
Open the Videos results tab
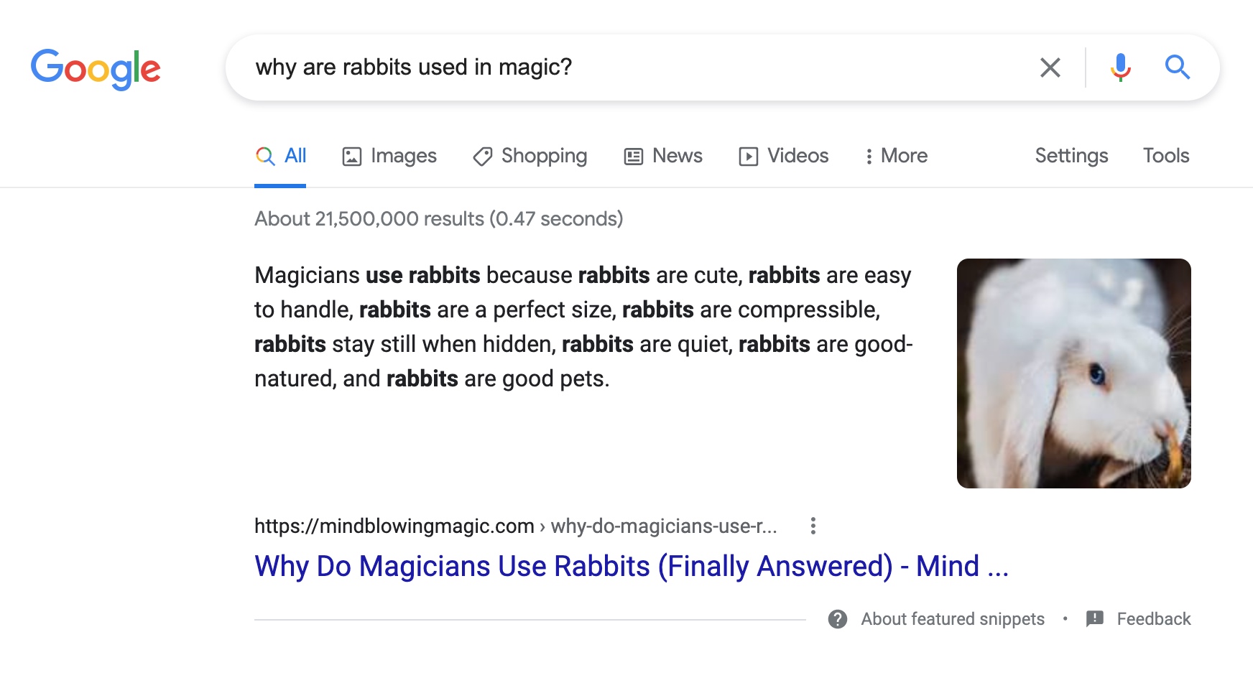pyautogui.click(x=784, y=156)
